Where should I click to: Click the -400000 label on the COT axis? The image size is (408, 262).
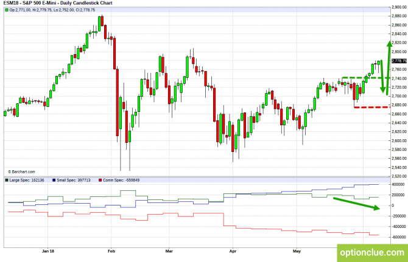[x=399, y=227]
